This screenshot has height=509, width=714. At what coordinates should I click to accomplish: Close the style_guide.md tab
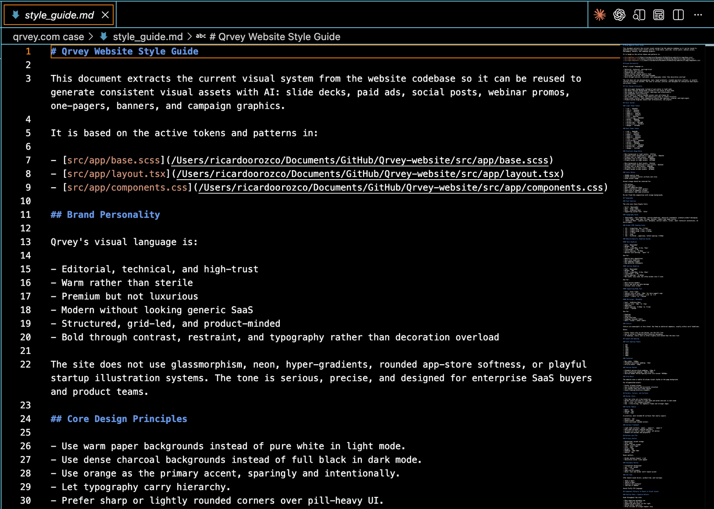coord(105,15)
